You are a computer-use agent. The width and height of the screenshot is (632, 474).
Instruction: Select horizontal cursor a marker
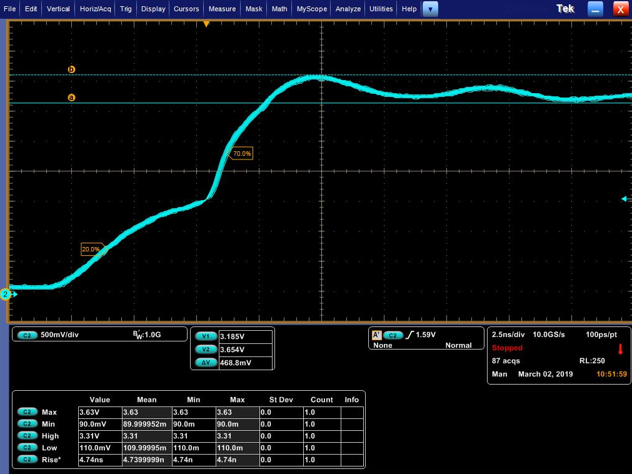click(71, 98)
